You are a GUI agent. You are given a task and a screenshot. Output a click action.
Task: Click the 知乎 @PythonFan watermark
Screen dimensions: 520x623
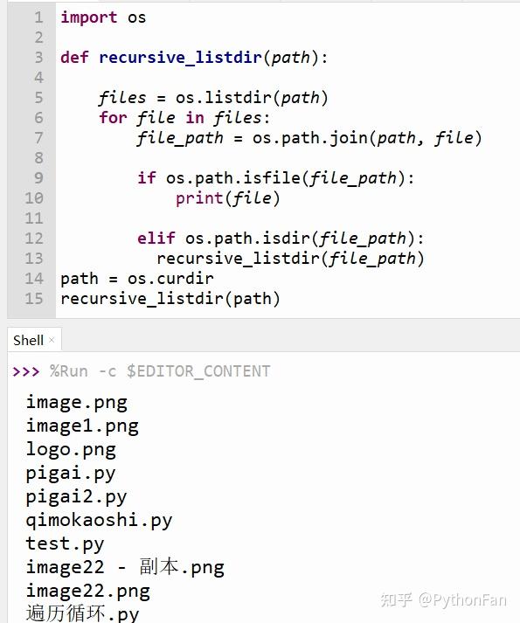(x=444, y=599)
